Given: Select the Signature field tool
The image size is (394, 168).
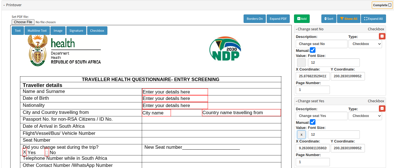Looking at the screenshot, I should coord(76,31).
